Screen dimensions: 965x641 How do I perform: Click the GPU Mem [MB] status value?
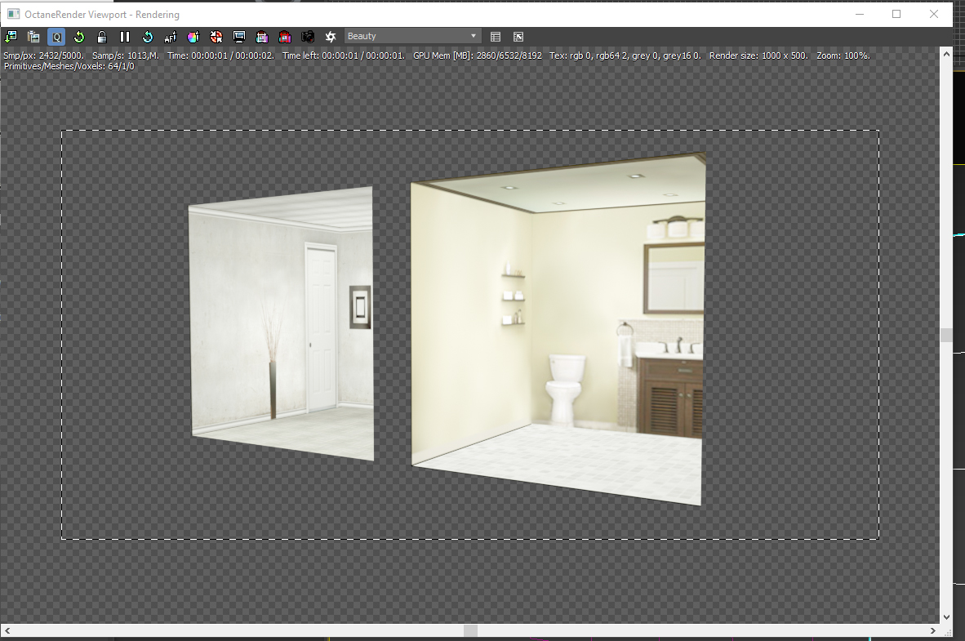pyautogui.click(x=478, y=56)
